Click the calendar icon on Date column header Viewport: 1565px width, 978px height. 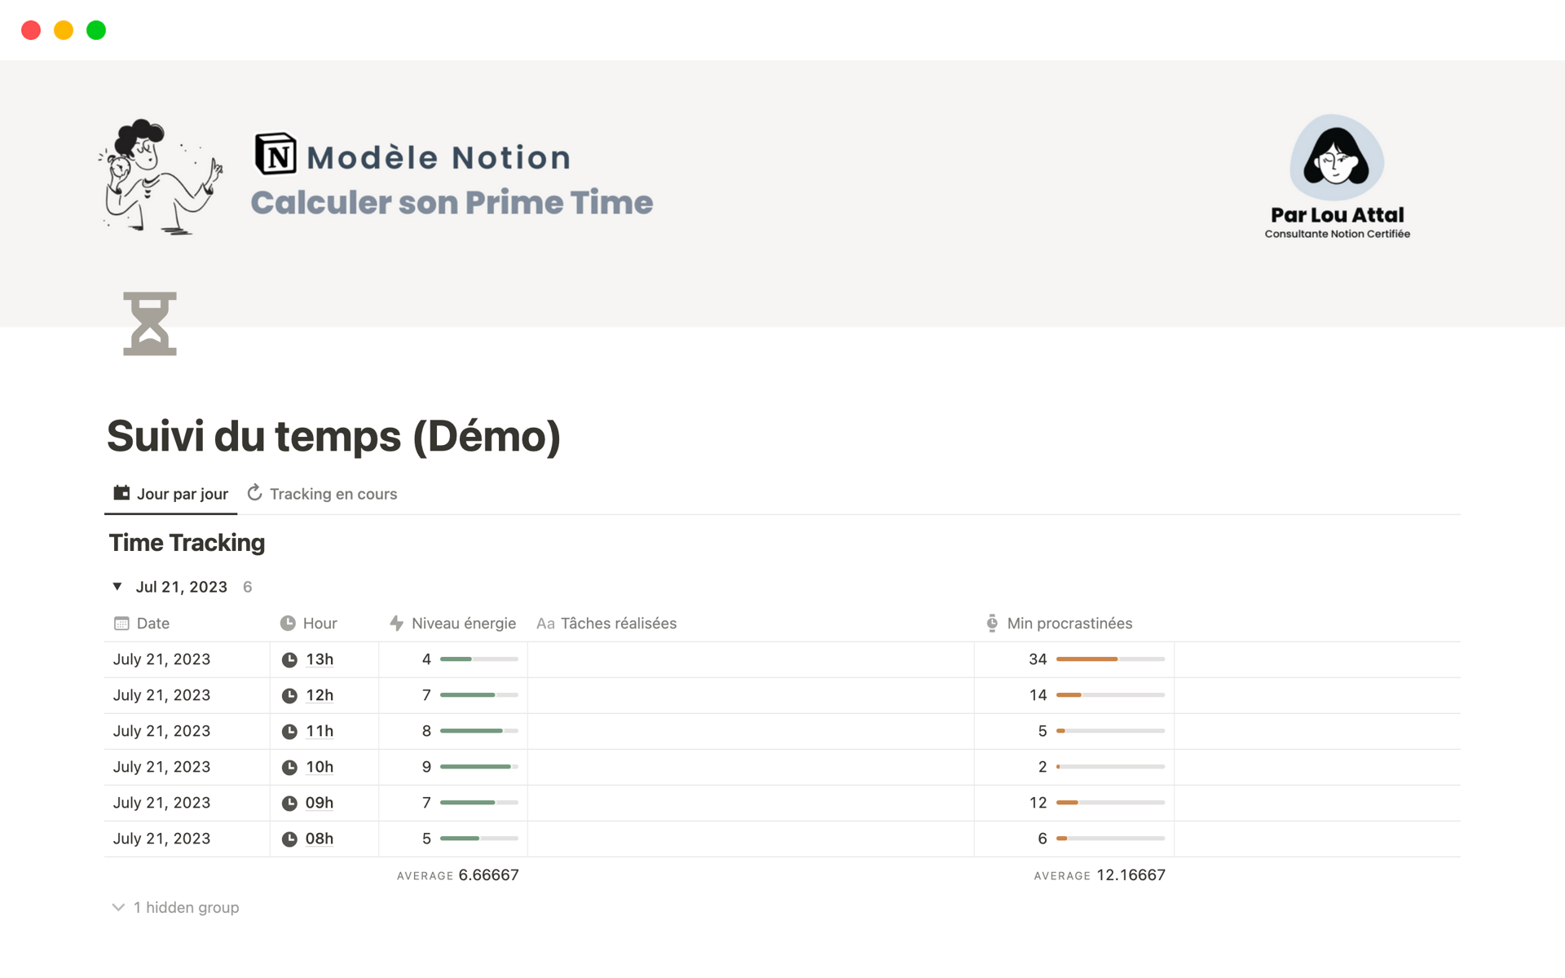121,623
